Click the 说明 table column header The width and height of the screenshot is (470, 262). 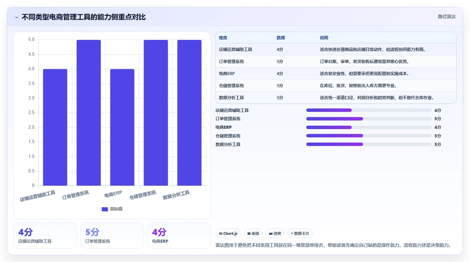[x=324, y=38]
